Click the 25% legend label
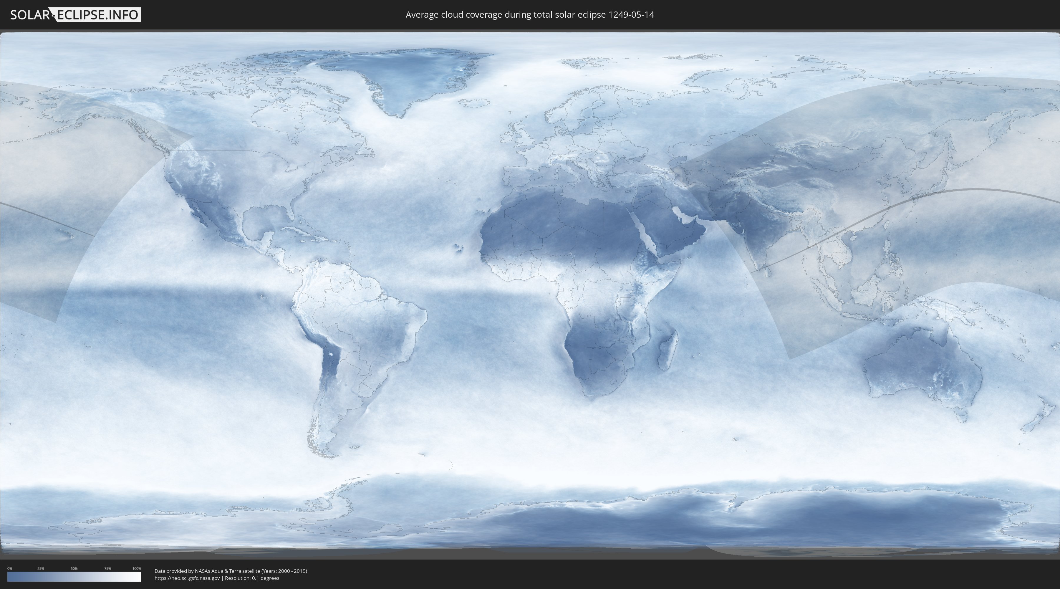 pyautogui.click(x=41, y=568)
